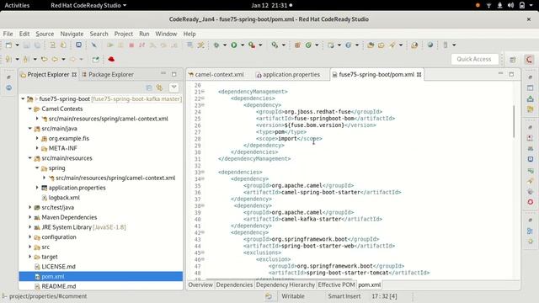The image size is (539, 303).
Task: Collapse the fuse75-spring-boot project node
Action: click(x=23, y=99)
